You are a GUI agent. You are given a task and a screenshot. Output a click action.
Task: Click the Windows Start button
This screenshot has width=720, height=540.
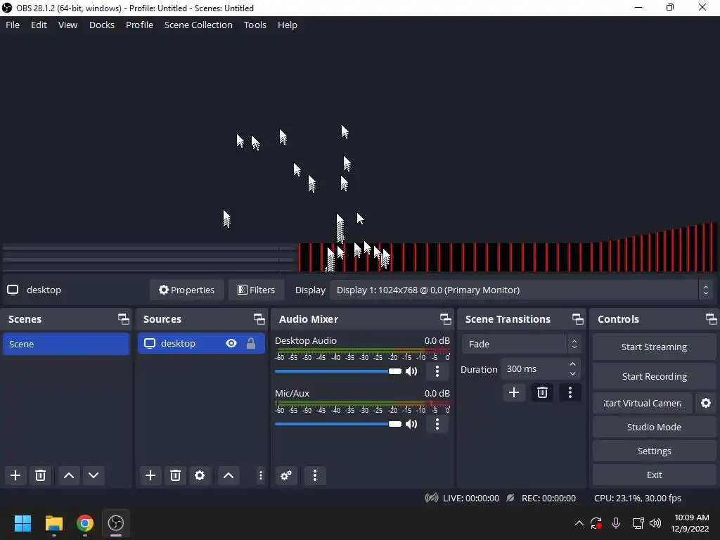click(x=23, y=523)
